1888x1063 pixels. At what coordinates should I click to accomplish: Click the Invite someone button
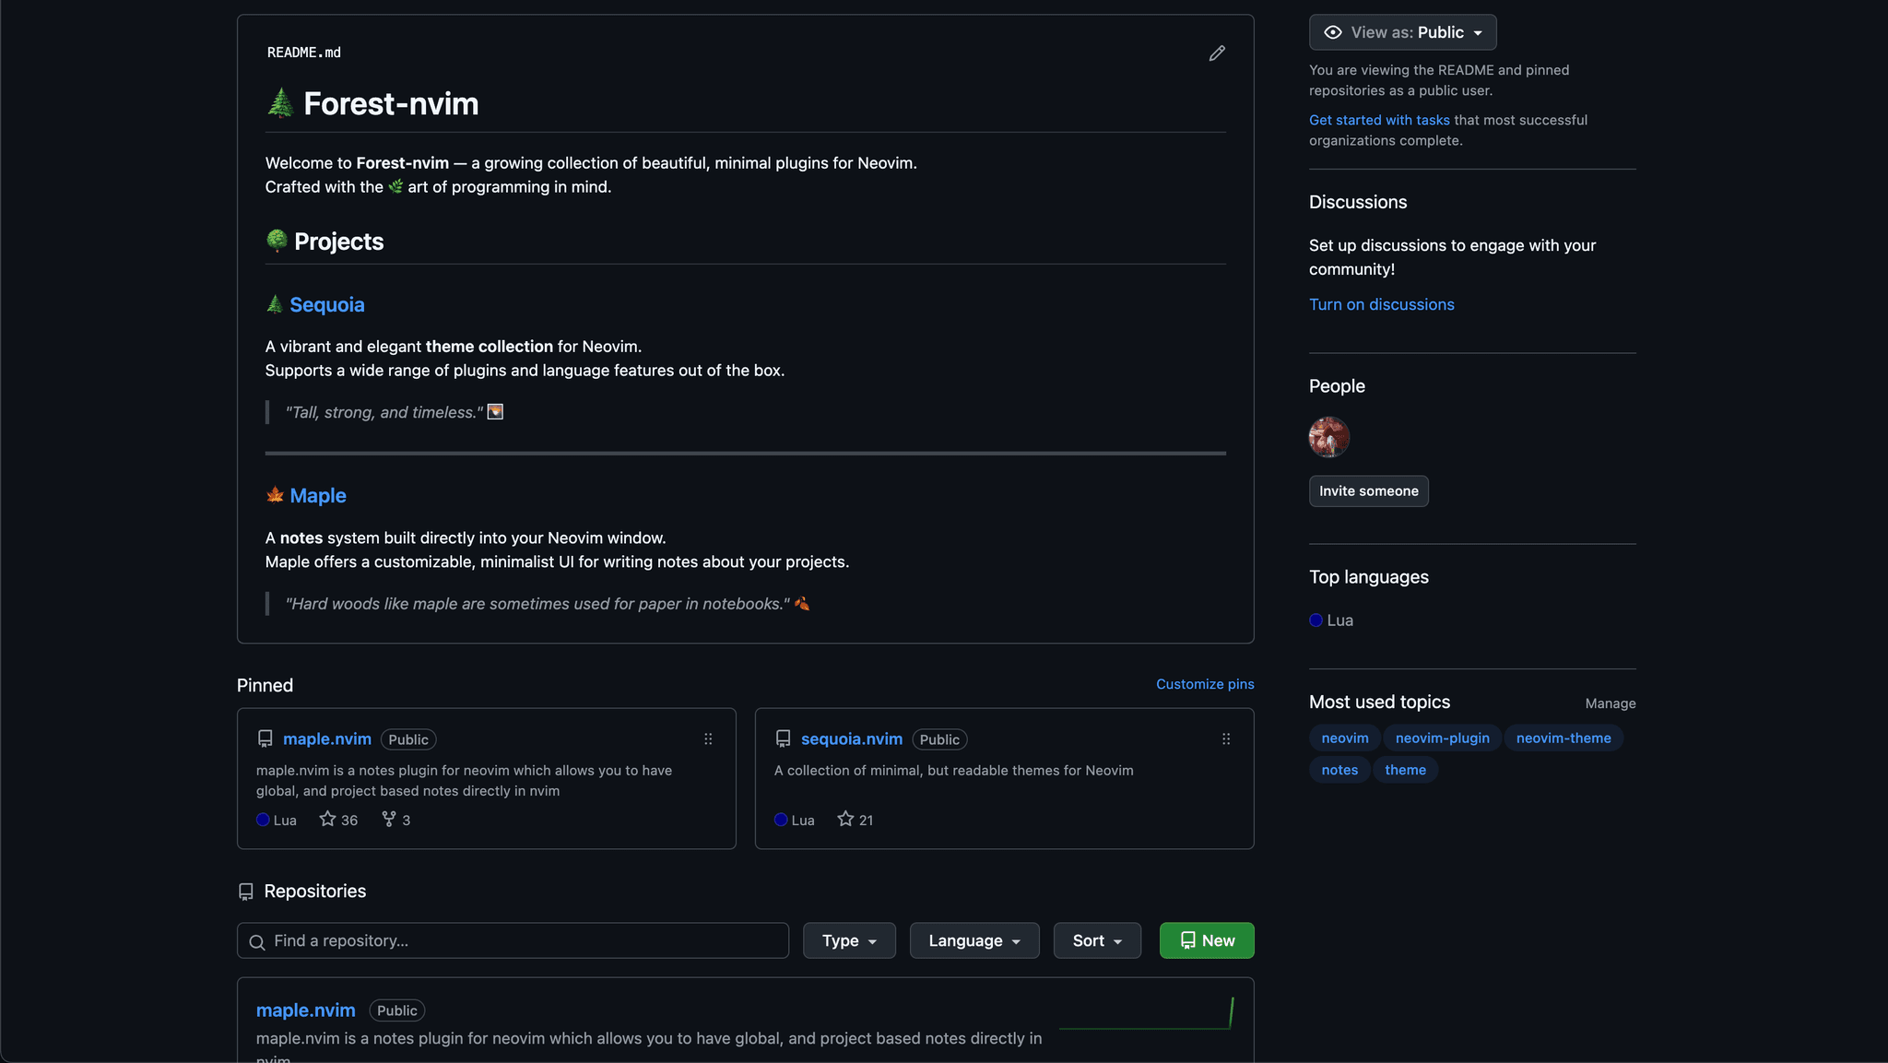[x=1369, y=491]
